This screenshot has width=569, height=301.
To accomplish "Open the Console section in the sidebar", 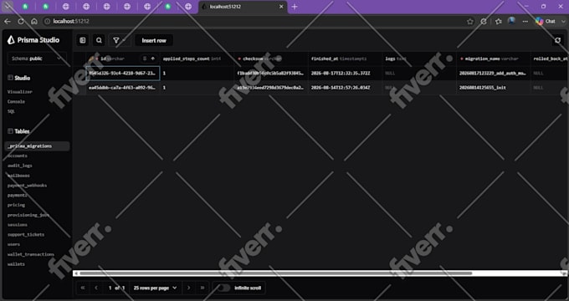I will (17, 101).
